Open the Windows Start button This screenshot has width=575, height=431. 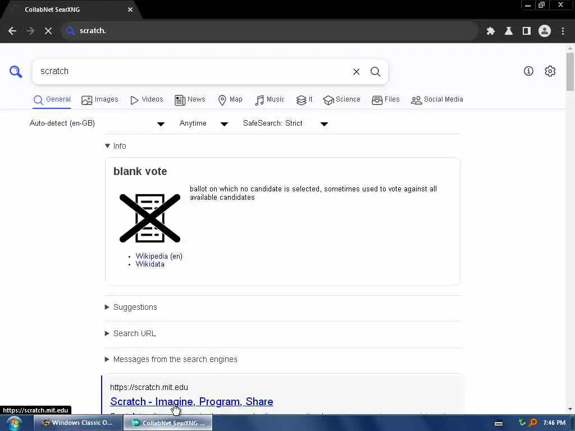click(x=14, y=423)
